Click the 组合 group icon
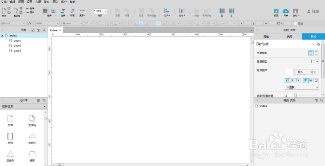This screenshot has width=325, height=166. 141,11
